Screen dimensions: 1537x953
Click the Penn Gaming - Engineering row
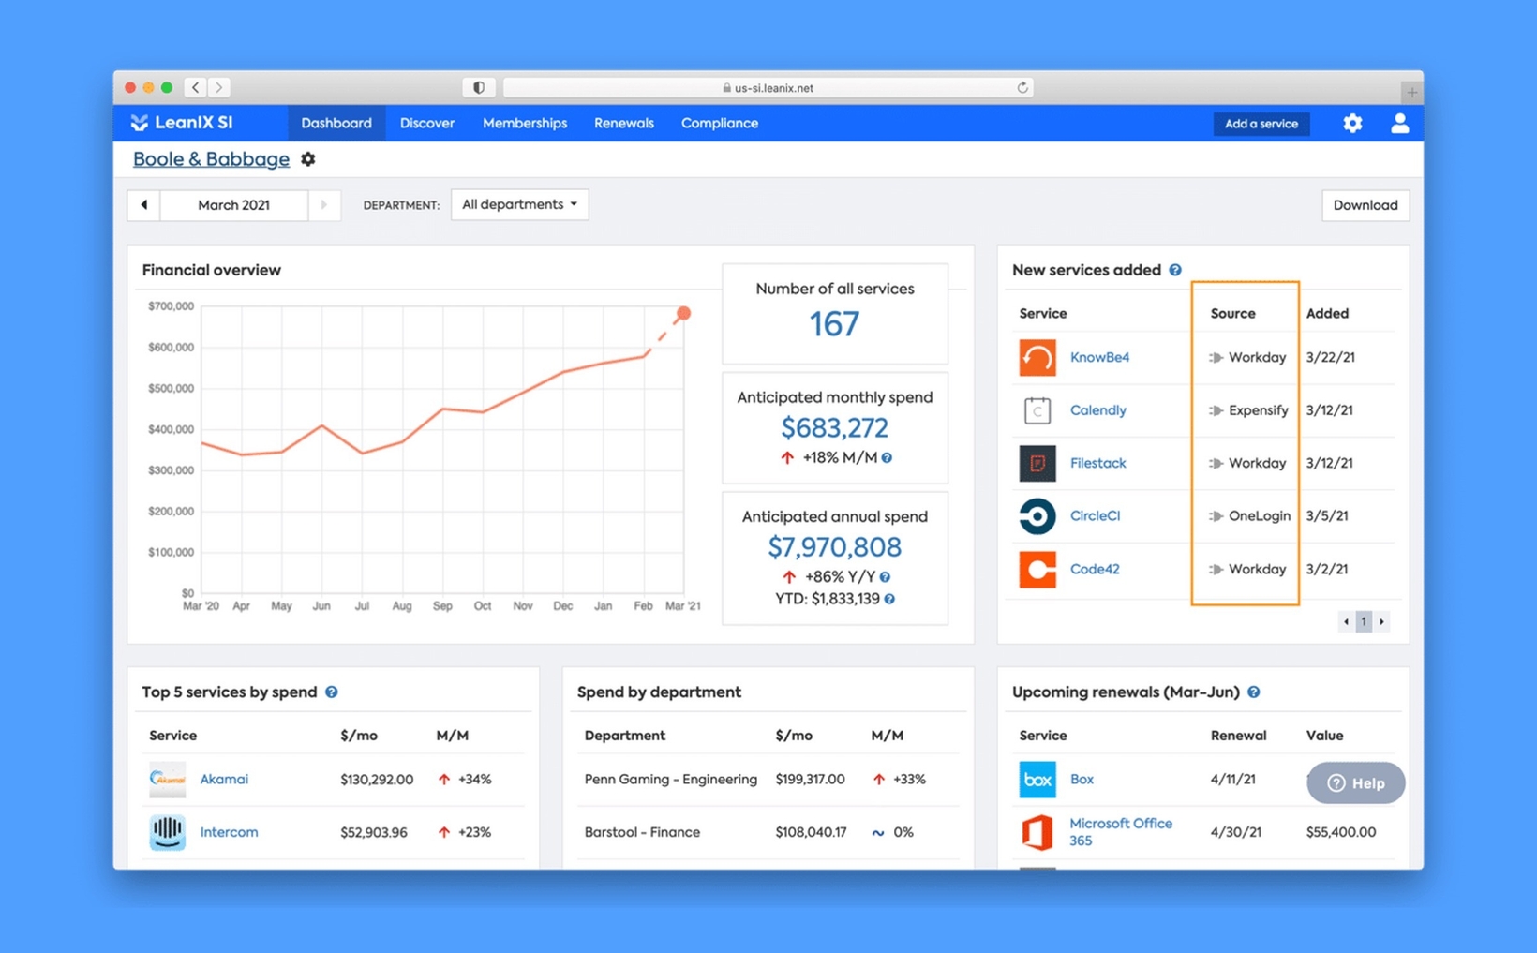click(x=768, y=780)
